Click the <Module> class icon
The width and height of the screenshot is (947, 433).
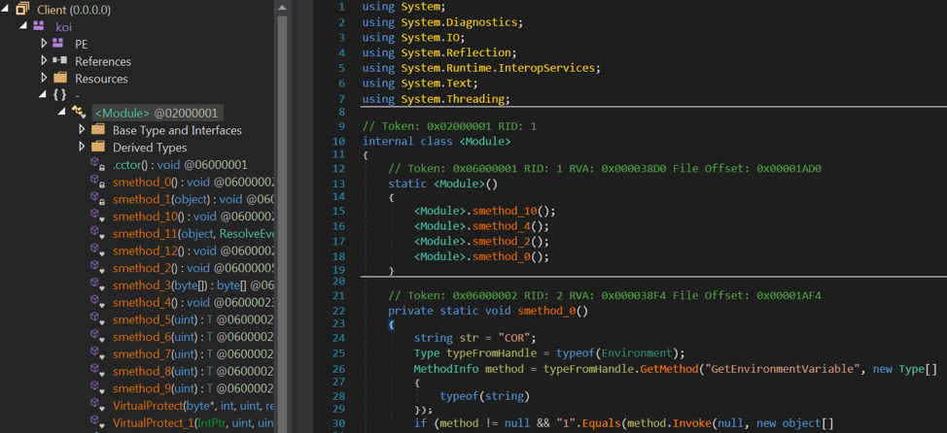click(x=79, y=112)
